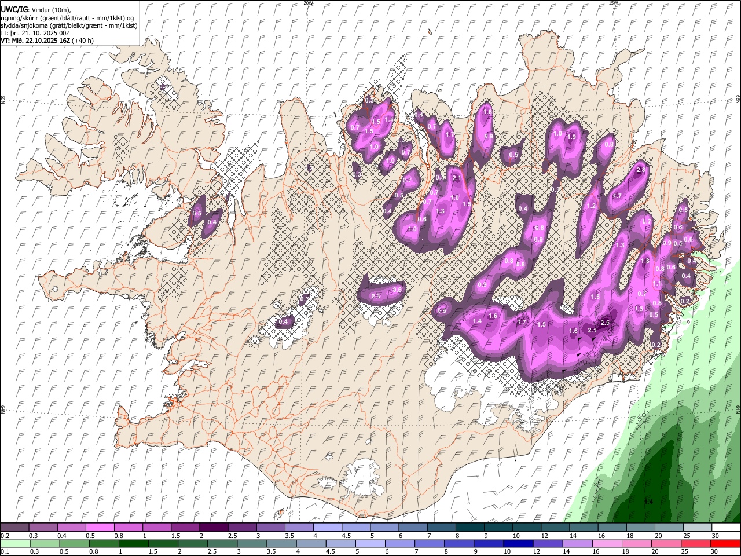
Task: Click the '(+40 h)' forecast offset text
Action: [x=83, y=41]
